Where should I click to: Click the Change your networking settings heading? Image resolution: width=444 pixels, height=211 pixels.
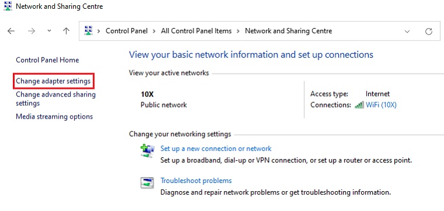coord(180,134)
